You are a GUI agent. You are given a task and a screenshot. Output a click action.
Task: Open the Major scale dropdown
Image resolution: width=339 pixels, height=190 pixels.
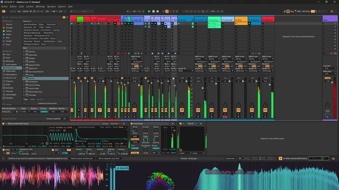(88, 11)
